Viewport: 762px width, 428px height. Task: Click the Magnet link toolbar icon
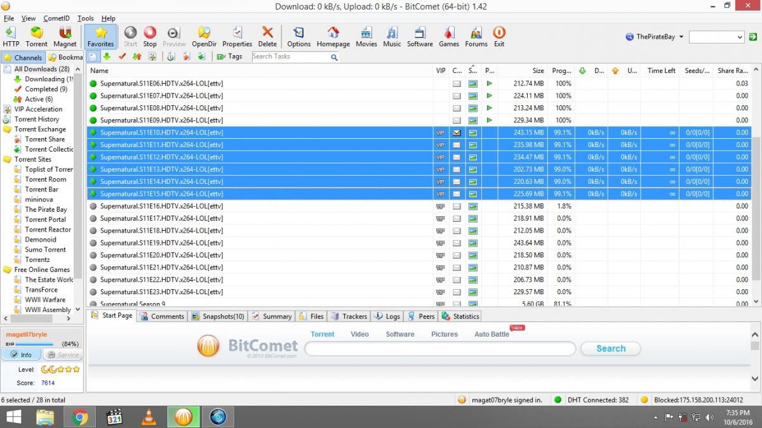click(x=64, y=37)
